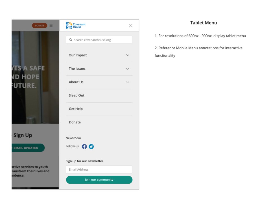Click the search magnifier icon
Image resolution: width=271 pixels, height=209 pixels.
coord(71,40)
